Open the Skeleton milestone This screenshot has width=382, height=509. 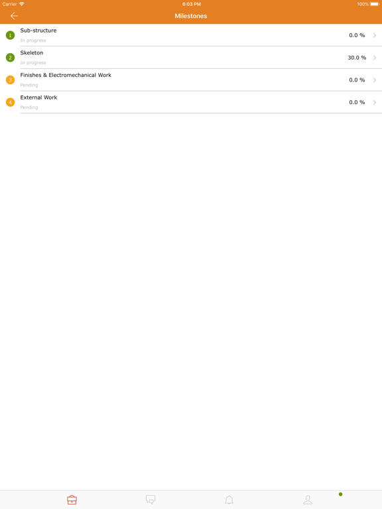tap(191, 58)
